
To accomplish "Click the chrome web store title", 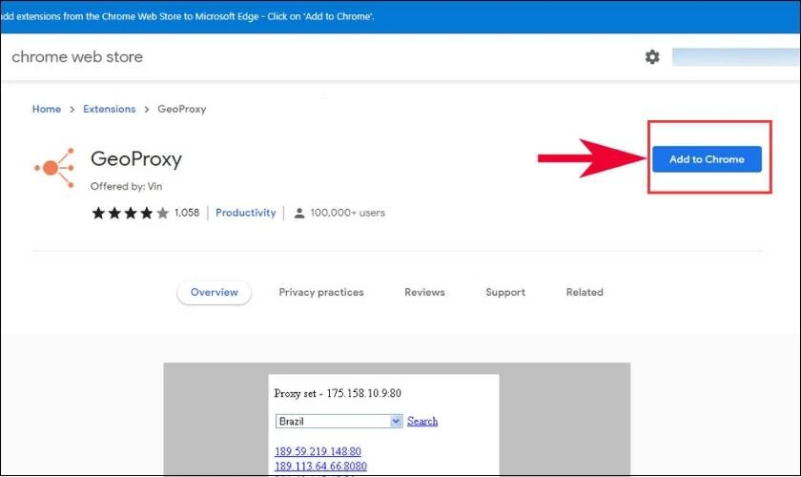I will click(77, 56).
